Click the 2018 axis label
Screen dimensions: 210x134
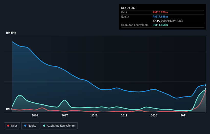tap(94, 115)
